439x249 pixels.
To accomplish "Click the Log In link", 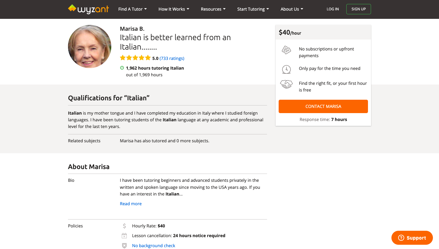I will click(333, 9).
